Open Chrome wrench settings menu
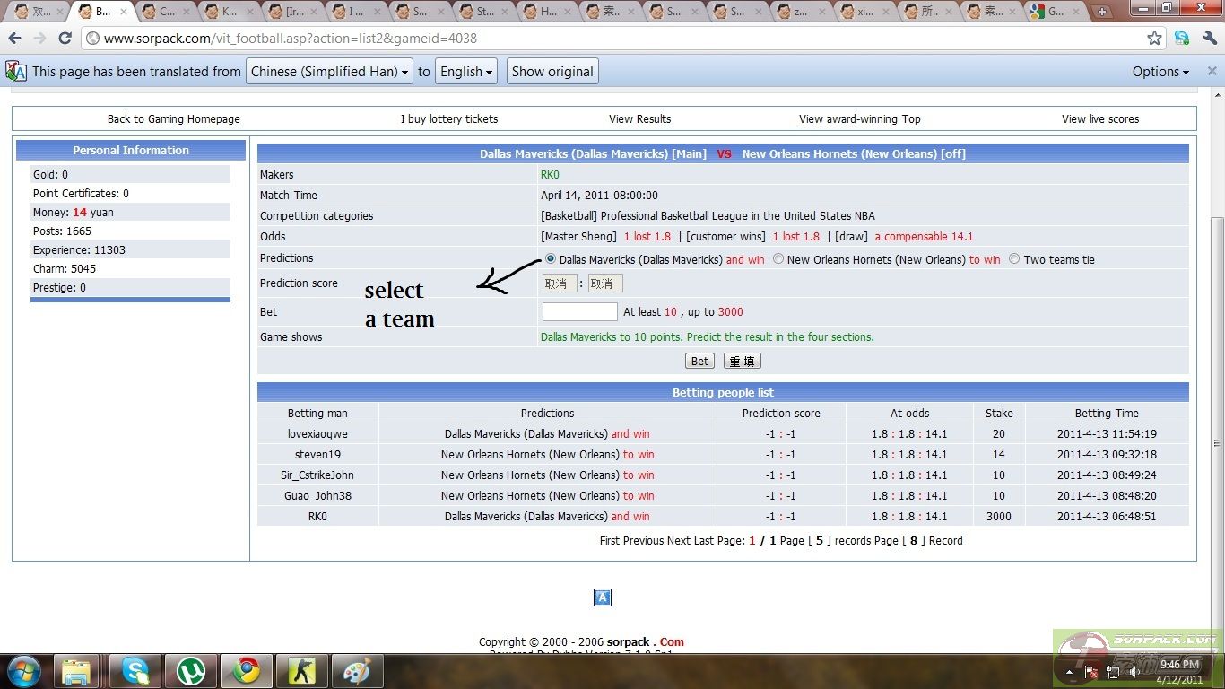The height and width of the screenshot is (689, 1225). pos(1207,39)
